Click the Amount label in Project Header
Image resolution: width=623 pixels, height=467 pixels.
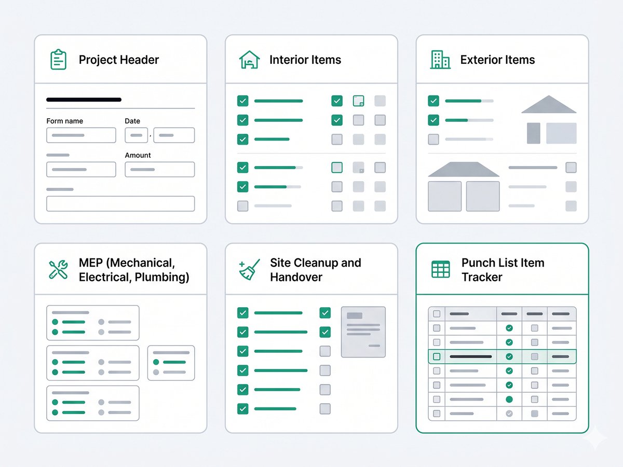point(138,155)
